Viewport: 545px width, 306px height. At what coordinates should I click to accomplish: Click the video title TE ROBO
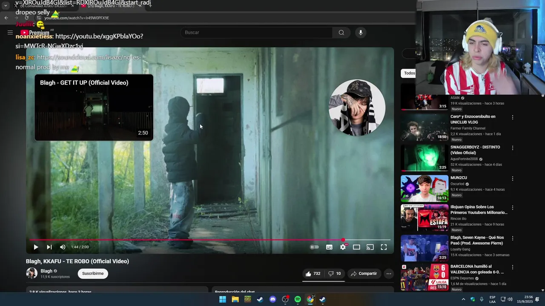77,261
